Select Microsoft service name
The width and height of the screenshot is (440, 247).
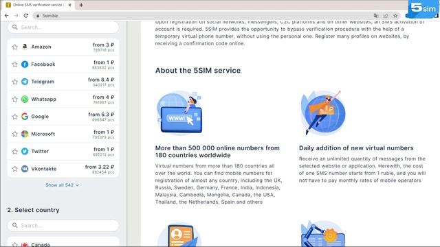click(x=43, y=134)
